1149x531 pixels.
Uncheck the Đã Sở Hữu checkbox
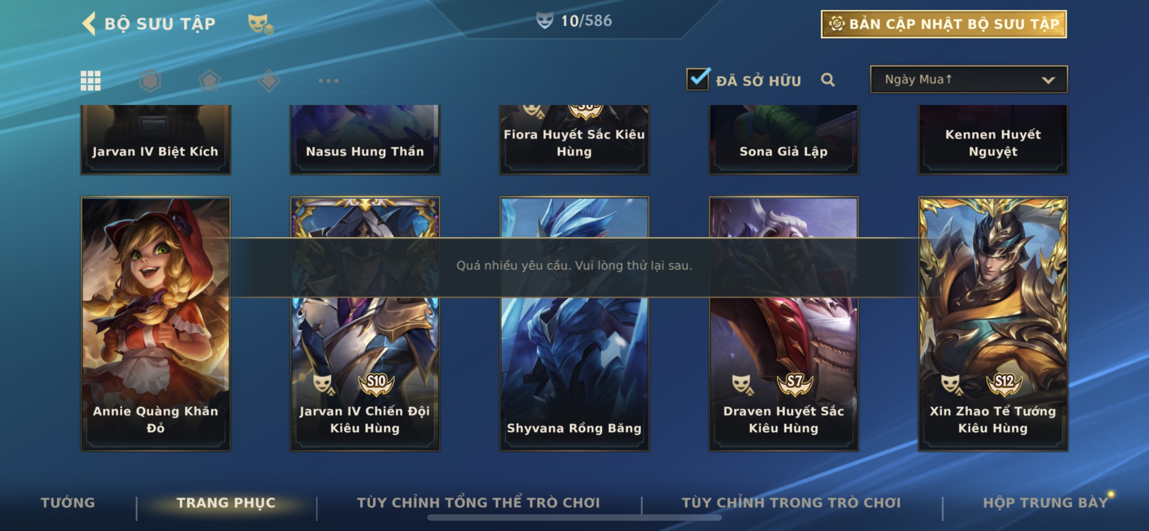point(698,79)
